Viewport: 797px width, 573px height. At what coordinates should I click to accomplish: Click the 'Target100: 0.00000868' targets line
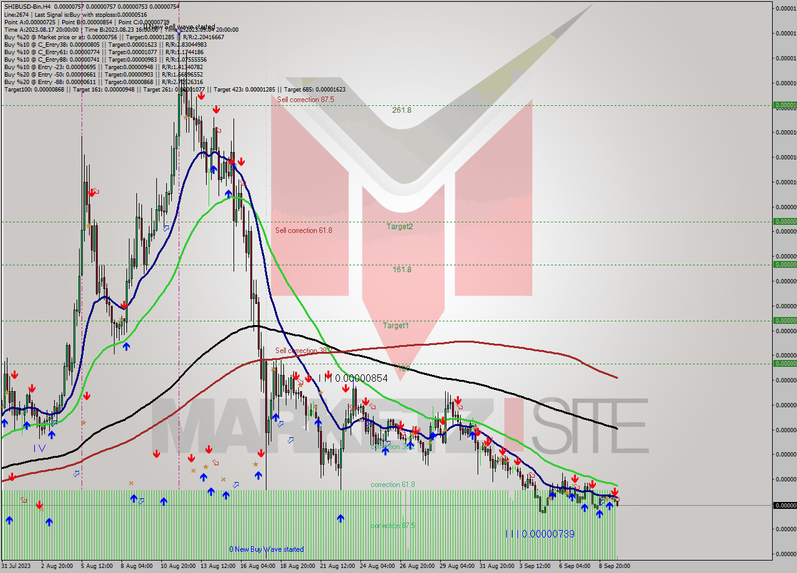point(174,89)
